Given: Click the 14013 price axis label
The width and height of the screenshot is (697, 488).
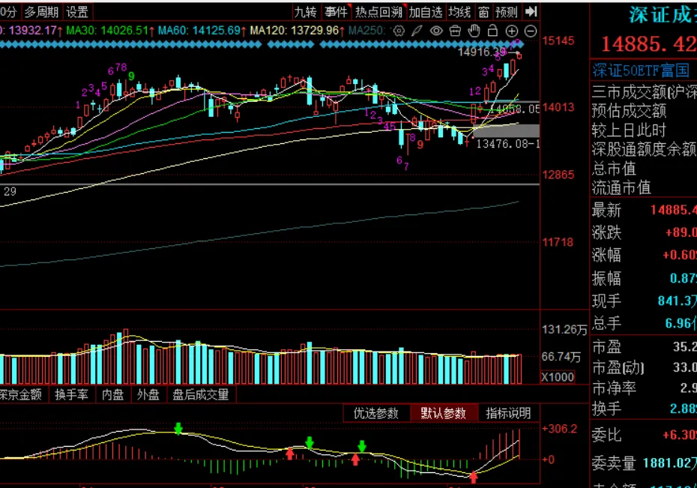Looking at the screenshot, I should 558,107.
